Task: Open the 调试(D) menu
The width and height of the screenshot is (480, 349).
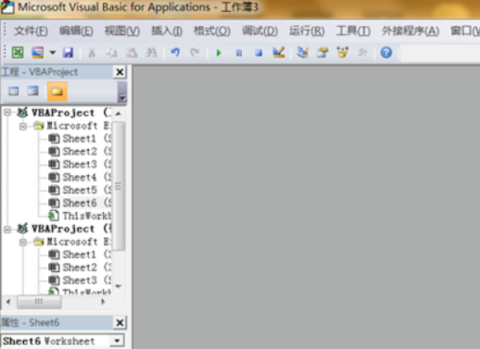Action: click(259, 31)
